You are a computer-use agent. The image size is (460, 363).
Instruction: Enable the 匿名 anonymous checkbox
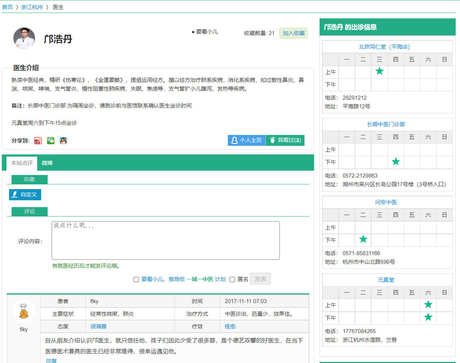(x=233, y=279)
